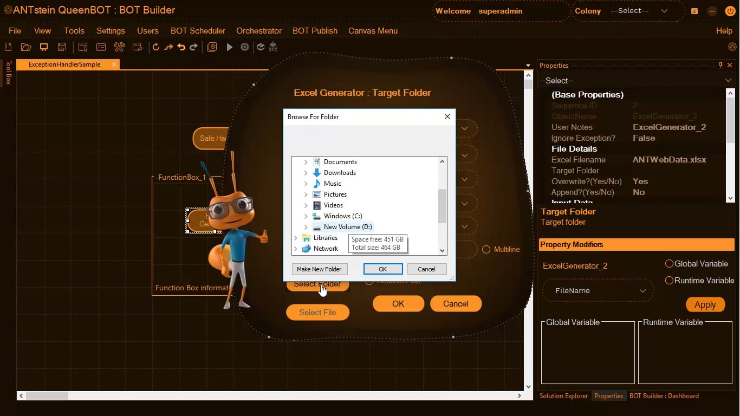Click the grey Play triangle toolbar icon
Viewport: 740px width, 416px height.
230,47
